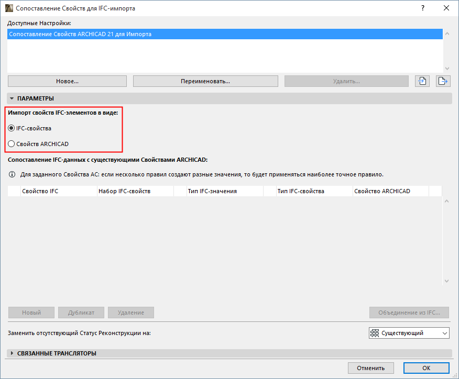This screenshot has height=379, width=459.
Task: Click the Удаление button
Action: pos(131,313)
